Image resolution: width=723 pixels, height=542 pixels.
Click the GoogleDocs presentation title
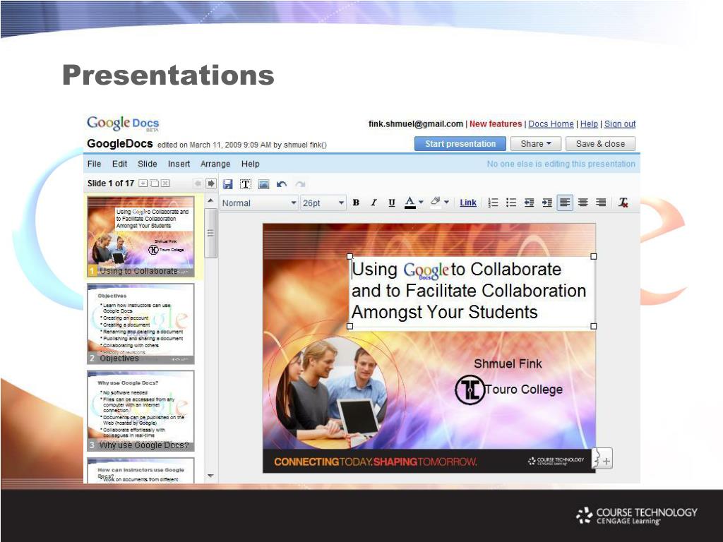120,144
